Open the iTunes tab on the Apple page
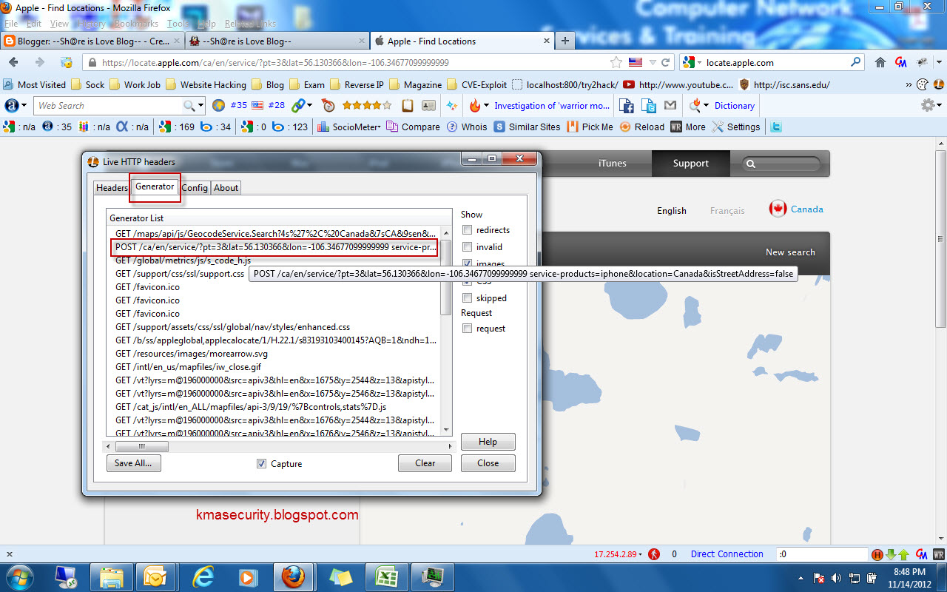Image resolution: width=947 pixels, height=592 pixels. click(x=613, y=164)
